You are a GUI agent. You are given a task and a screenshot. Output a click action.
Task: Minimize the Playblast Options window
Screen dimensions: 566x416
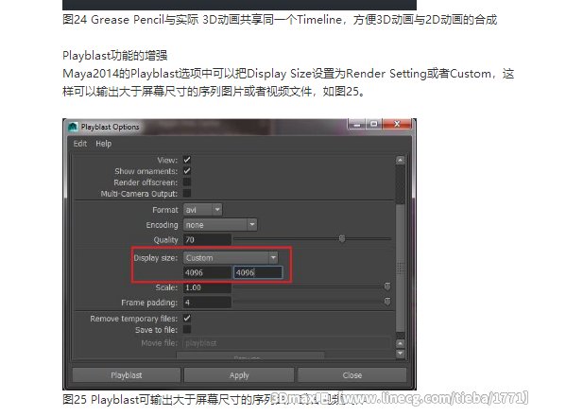[x=356, y=124]
